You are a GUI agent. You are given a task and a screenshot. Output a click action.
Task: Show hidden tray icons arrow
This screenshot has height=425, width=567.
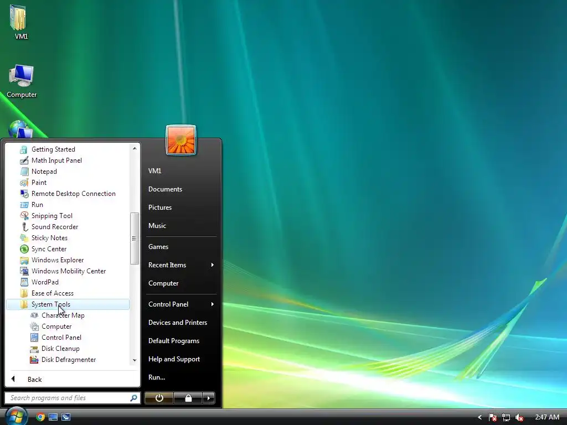click(480, 417)
